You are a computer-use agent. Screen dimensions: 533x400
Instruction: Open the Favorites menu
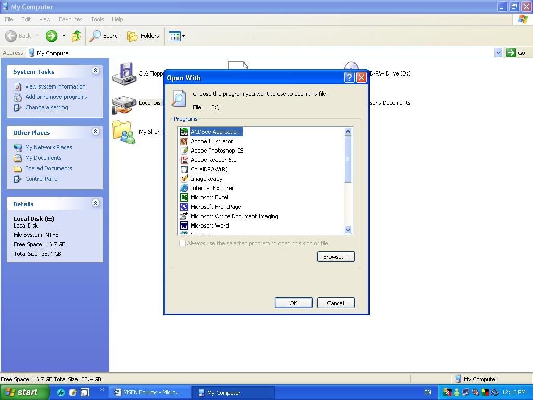71,19
